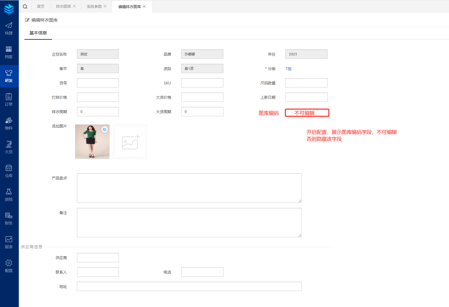The image size is (449, 307).
Task: Open the 快捷 shortcut sidebar icon
Action: 9,28
